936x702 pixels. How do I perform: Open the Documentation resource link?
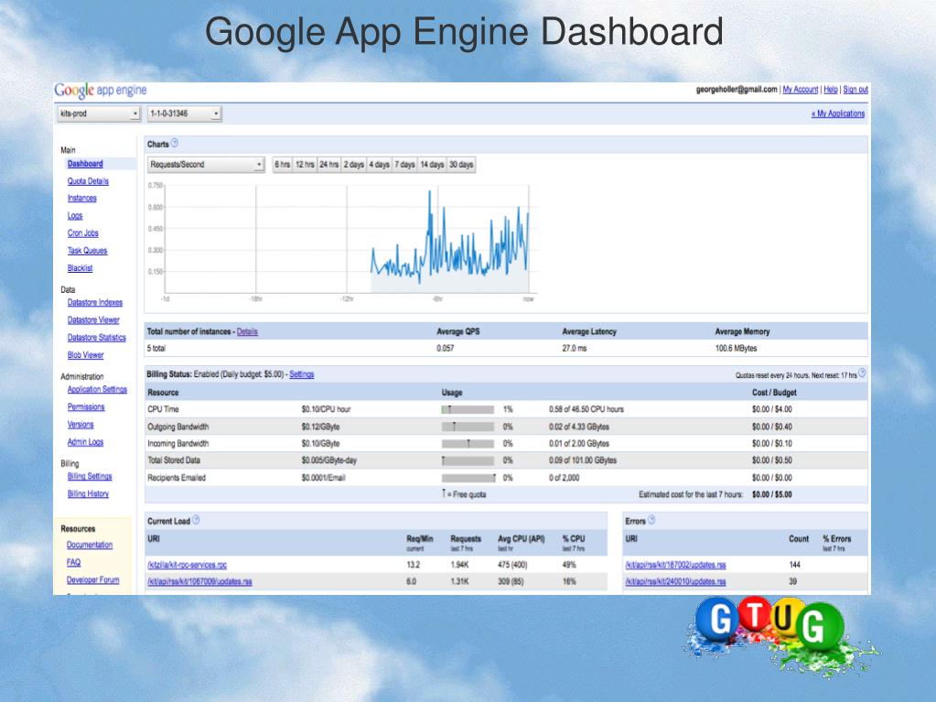tap(90, 545)
